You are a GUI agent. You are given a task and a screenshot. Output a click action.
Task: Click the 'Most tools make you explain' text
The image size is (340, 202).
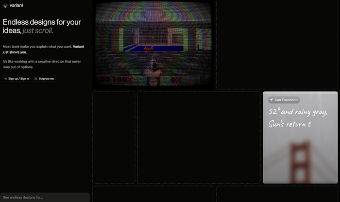pos(24,47)
